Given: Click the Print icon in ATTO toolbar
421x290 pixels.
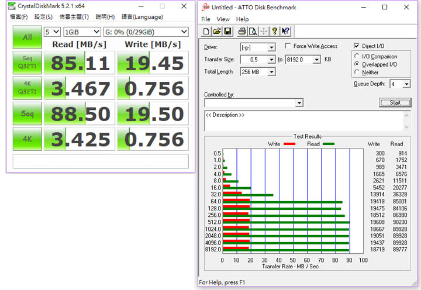Looking at the screenshot, I should point(242,31).
